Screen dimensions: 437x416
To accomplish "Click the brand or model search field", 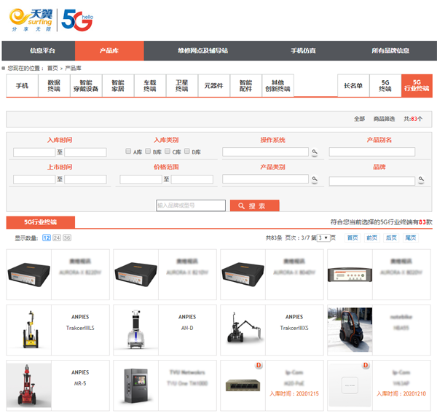I will point(191,206).
